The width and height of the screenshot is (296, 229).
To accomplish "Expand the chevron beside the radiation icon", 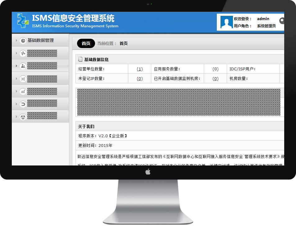I will pos(16,117).
